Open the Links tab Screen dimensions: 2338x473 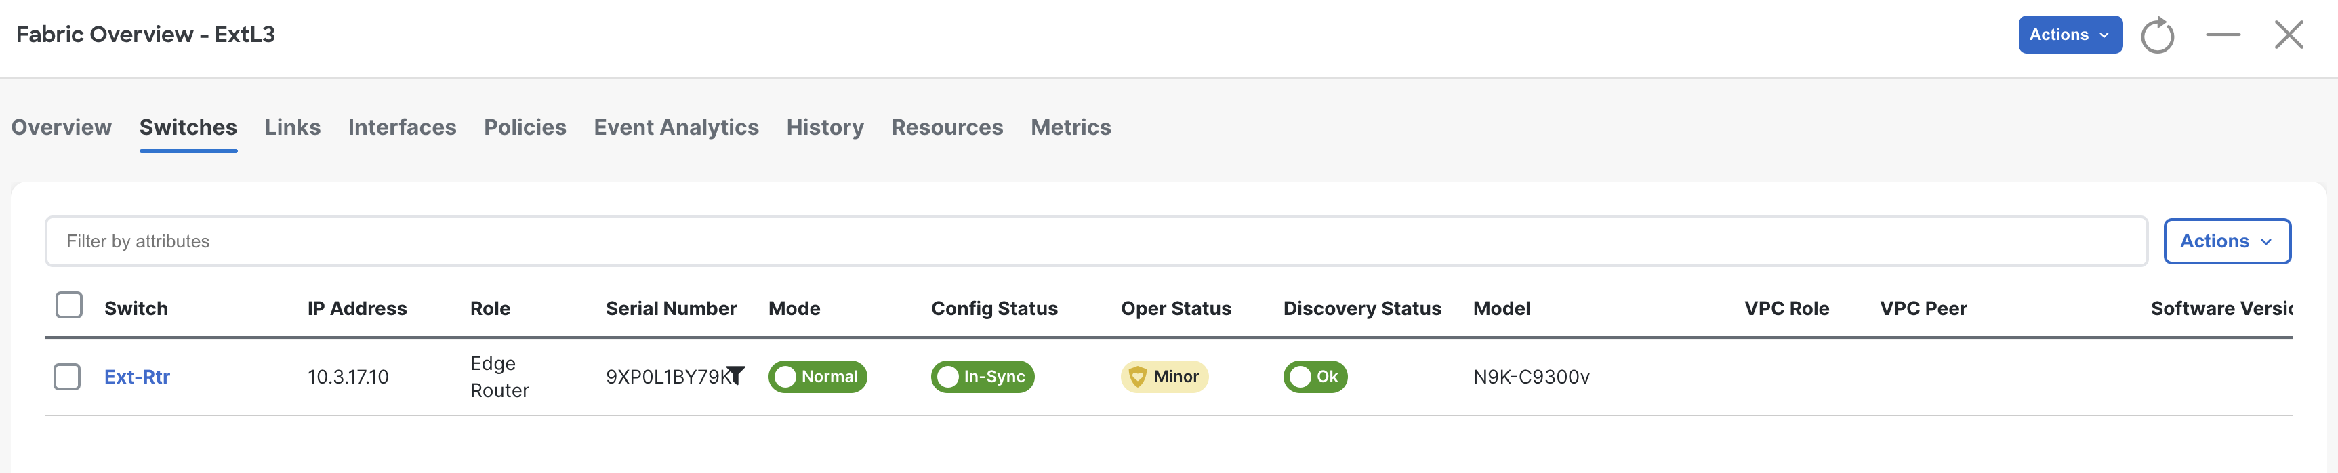click(292, 127)
